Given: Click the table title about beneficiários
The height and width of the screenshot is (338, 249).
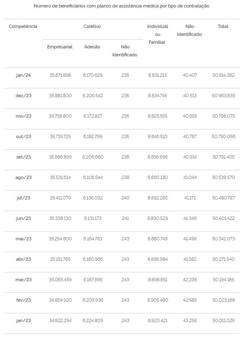Looking at the screenshot, I should click(x=122, y=6).
